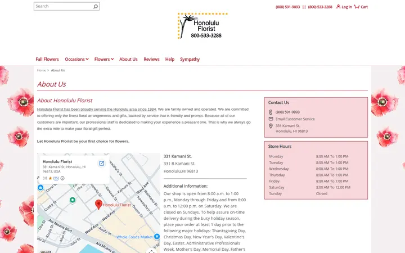Go to Home in the breadcrumb
Image resolution: width=405 pixels, height=253 pixels.
click(x=41, y=70)
